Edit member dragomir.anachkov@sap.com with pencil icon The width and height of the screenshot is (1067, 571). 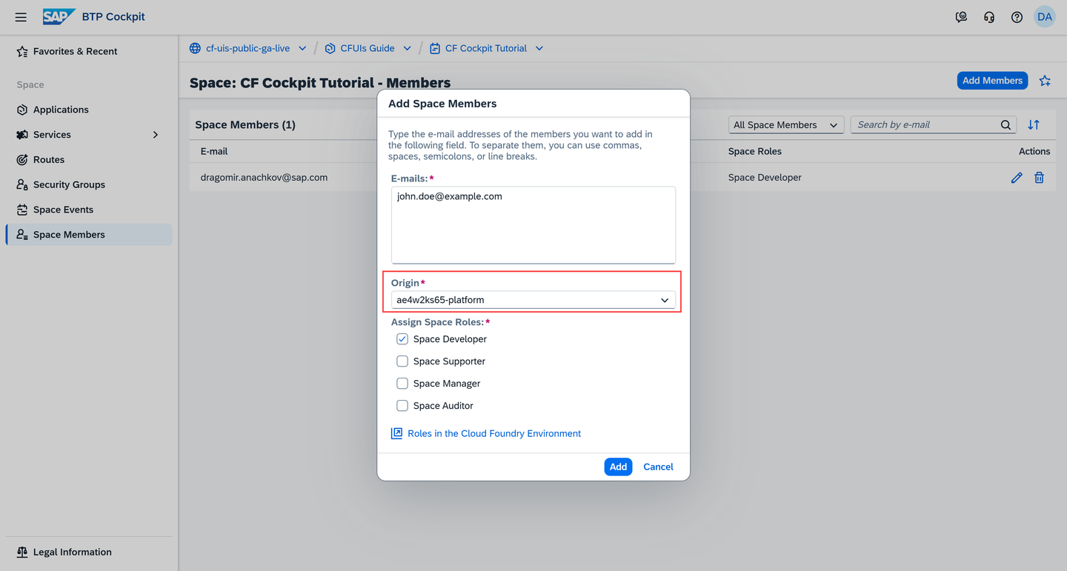click(x=1017, y=178)
